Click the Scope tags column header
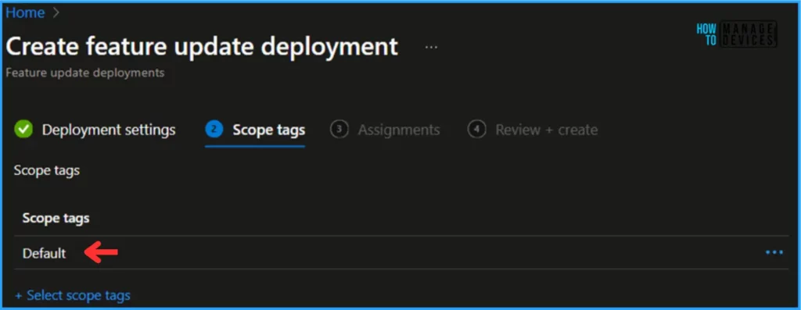This screenshot has width=801, height=310. pyautogui.click(x=56, y=219)
